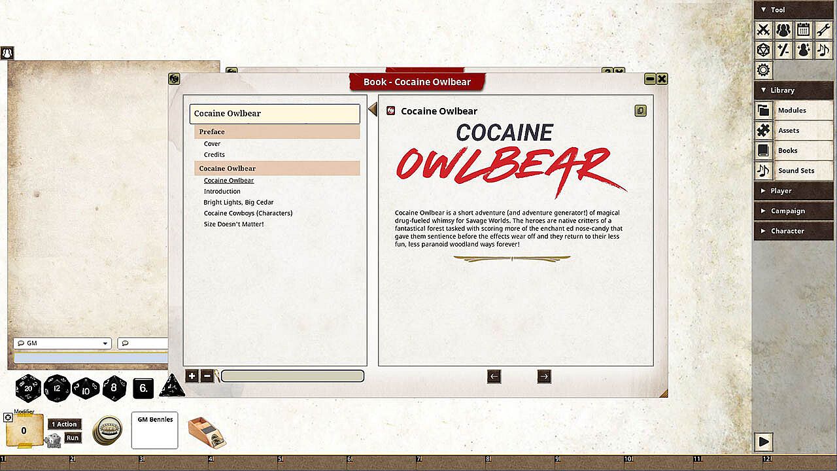Select the underlined Cocaine Owlbear page

(229, 181)
